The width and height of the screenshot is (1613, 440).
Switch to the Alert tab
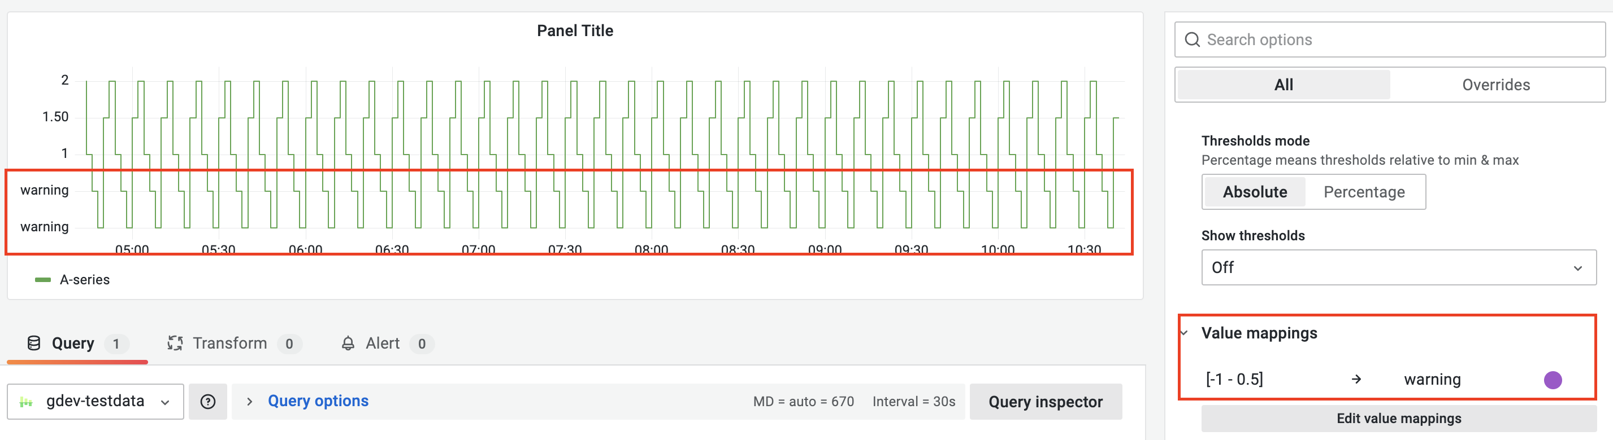pos(382,342)
